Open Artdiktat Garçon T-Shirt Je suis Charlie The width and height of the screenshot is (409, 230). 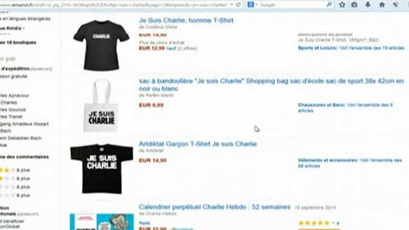point(198,144)
